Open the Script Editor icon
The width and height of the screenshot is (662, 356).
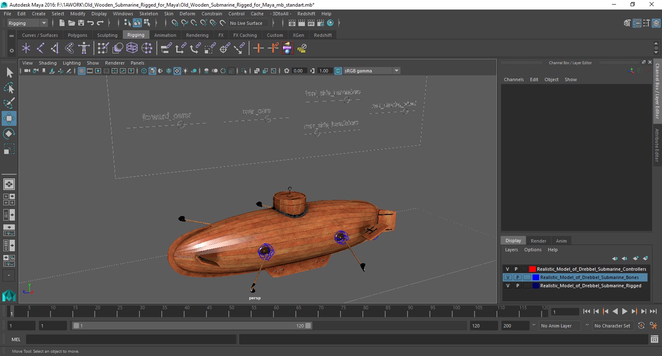click(654, 339)
